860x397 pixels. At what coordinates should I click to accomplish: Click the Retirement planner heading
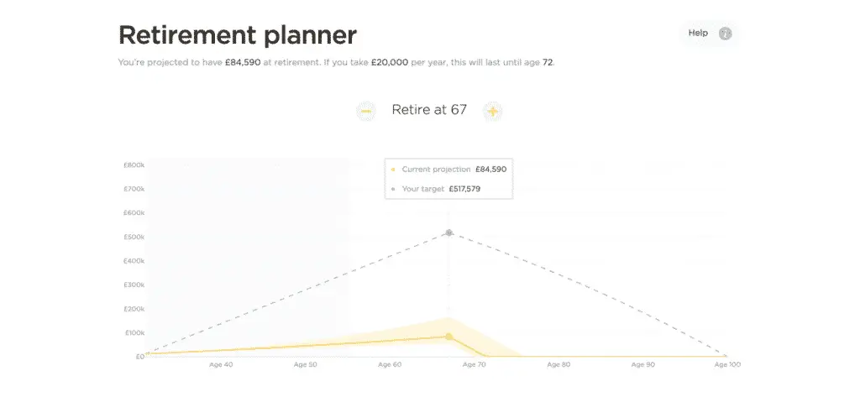pos(238,35)
